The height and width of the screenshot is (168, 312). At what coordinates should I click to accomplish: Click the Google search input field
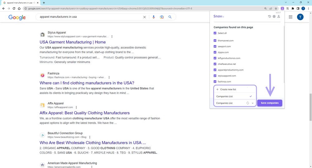[89, 17]
